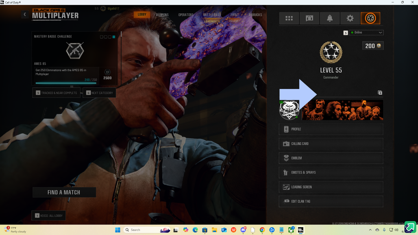This screenshot has height=235, width=418.
Task: Open Notepad from the taskbar
Action: pos(281,230)
